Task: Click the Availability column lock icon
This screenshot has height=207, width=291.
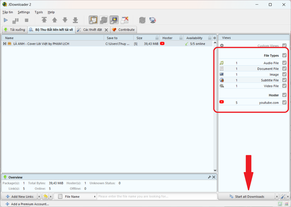Action: point(210,38)
